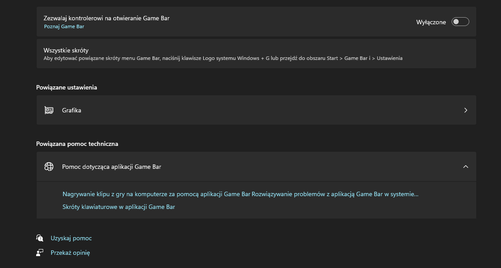Open the Przekaż opinię link
Screen dimensions: 501x268
coord(71,253)
